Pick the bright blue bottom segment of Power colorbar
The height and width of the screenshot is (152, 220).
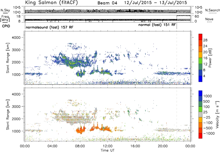(x=200, y=79)
